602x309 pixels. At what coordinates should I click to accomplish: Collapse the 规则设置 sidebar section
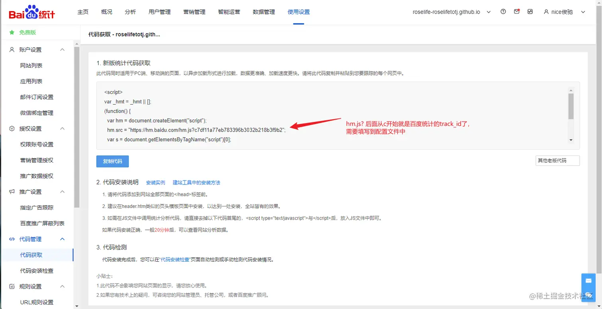(x=62, y=286)
